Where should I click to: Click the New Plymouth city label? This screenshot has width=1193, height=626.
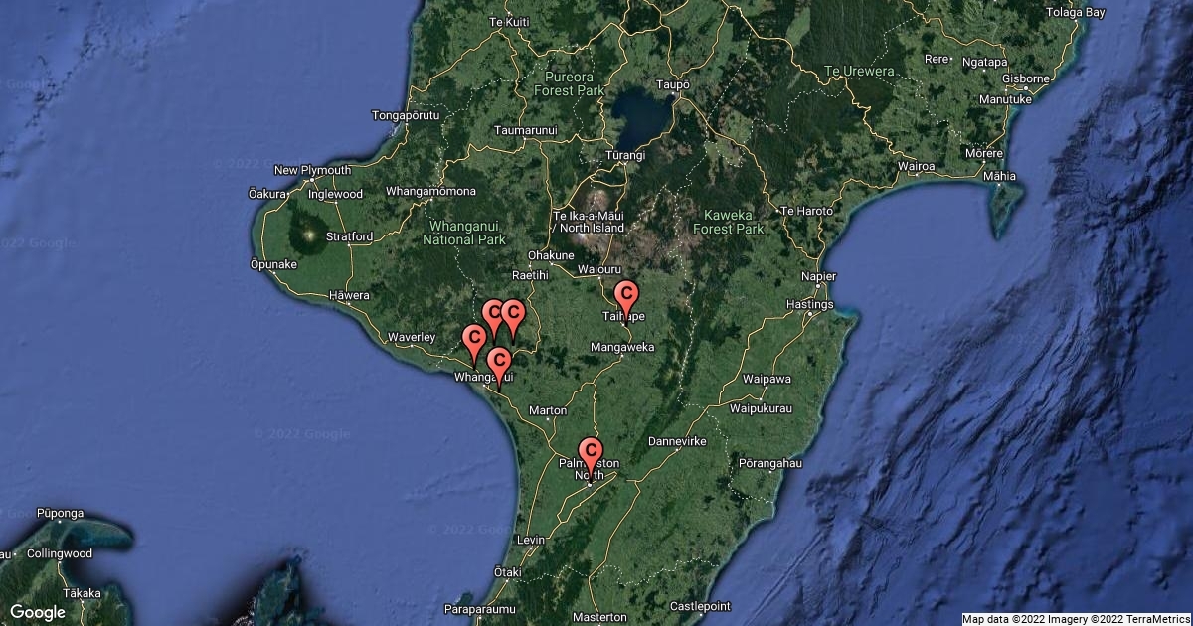(312, 170)
